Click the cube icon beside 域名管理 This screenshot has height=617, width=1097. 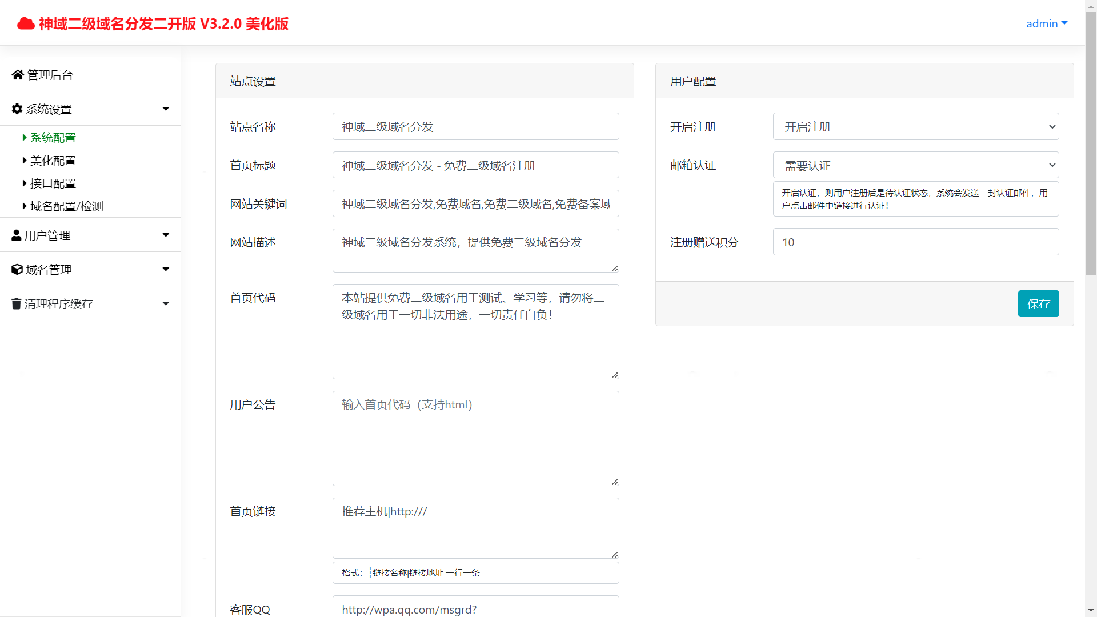click(x=17, y=270)
